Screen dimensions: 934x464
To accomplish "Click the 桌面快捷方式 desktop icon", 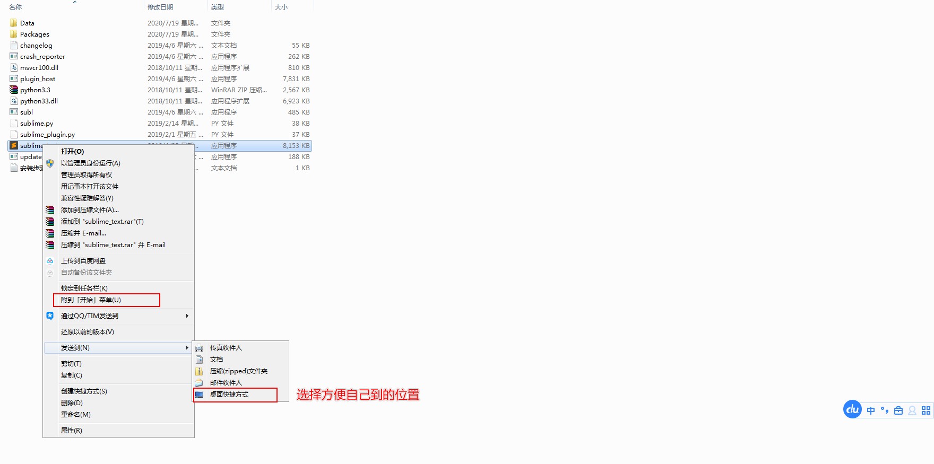I will [199, 395].
